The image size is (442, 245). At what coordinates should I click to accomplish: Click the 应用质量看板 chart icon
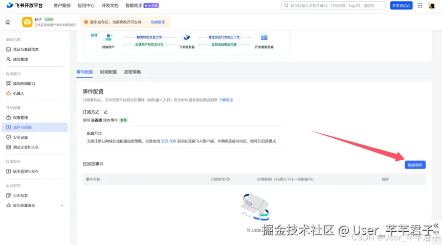tap(9, 205)
